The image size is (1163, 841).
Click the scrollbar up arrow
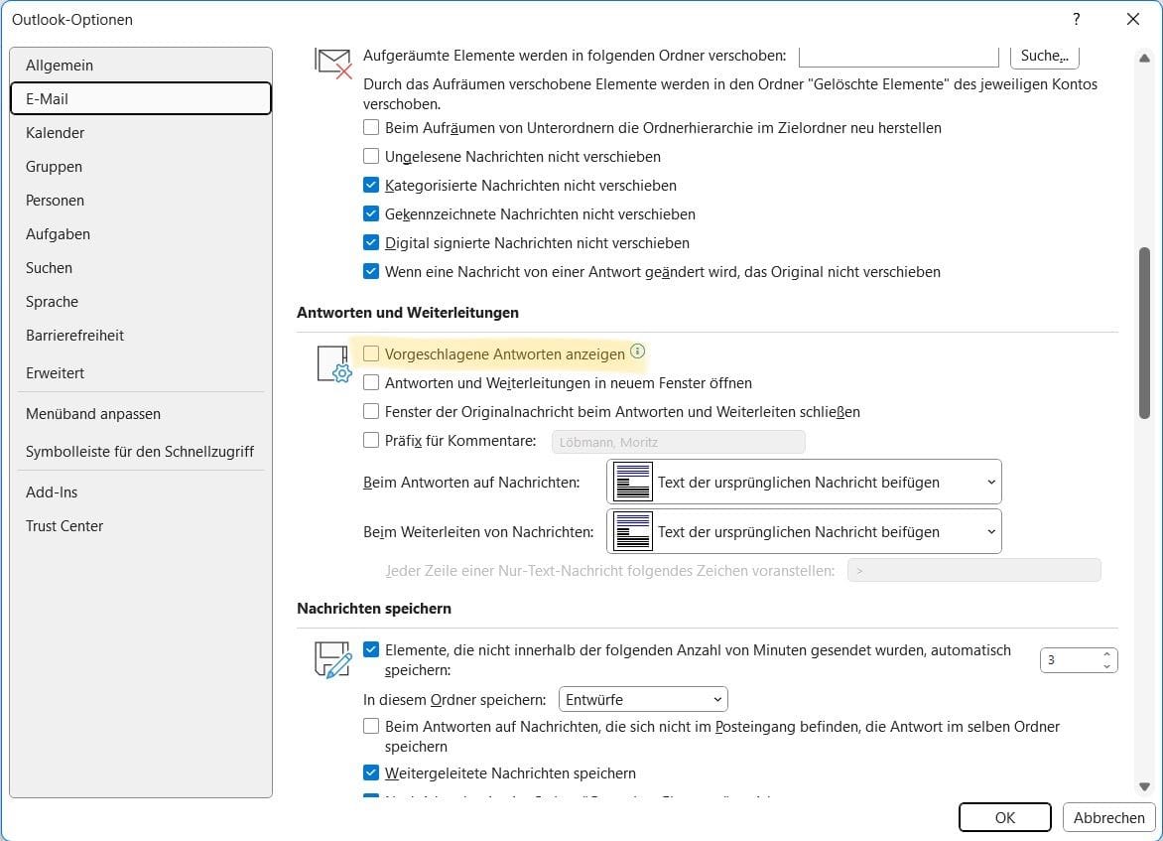[x=1144, y=58]
